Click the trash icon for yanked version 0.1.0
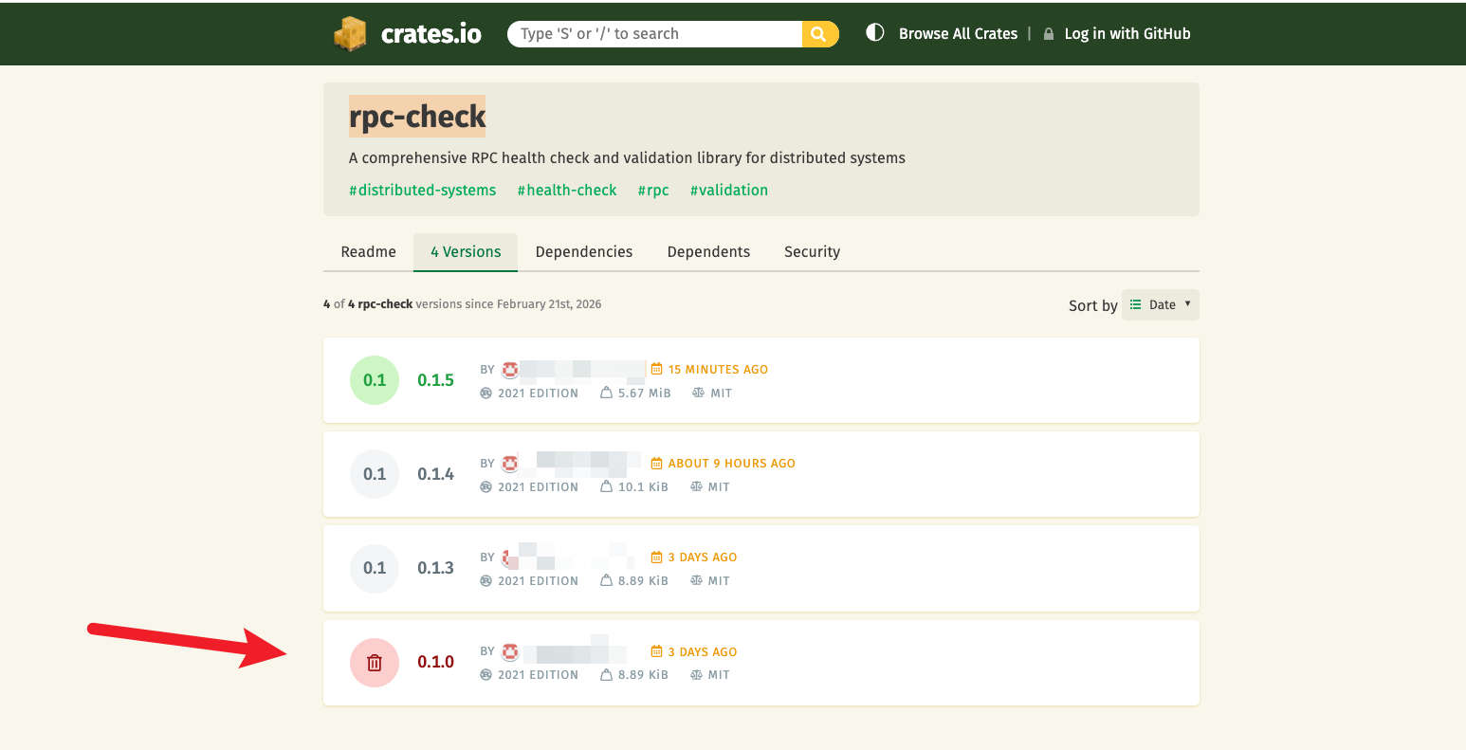 click(375, 663)
